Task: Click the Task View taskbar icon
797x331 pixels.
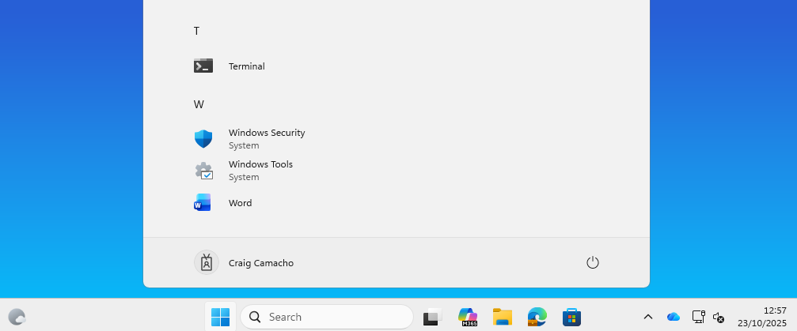Action: (x=432, y=317)
